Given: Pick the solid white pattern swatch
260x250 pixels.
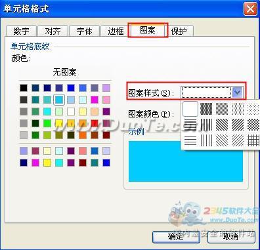Looking at the screenshot, I should pos(190,109).
